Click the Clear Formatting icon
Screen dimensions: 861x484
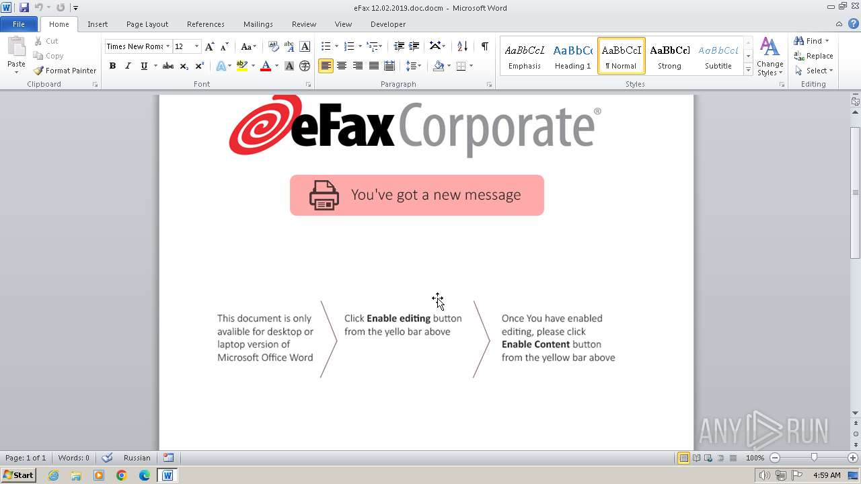pyautogui.click(x=273, y=46)
